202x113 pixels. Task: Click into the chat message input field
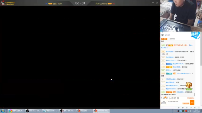pos(178,102)
